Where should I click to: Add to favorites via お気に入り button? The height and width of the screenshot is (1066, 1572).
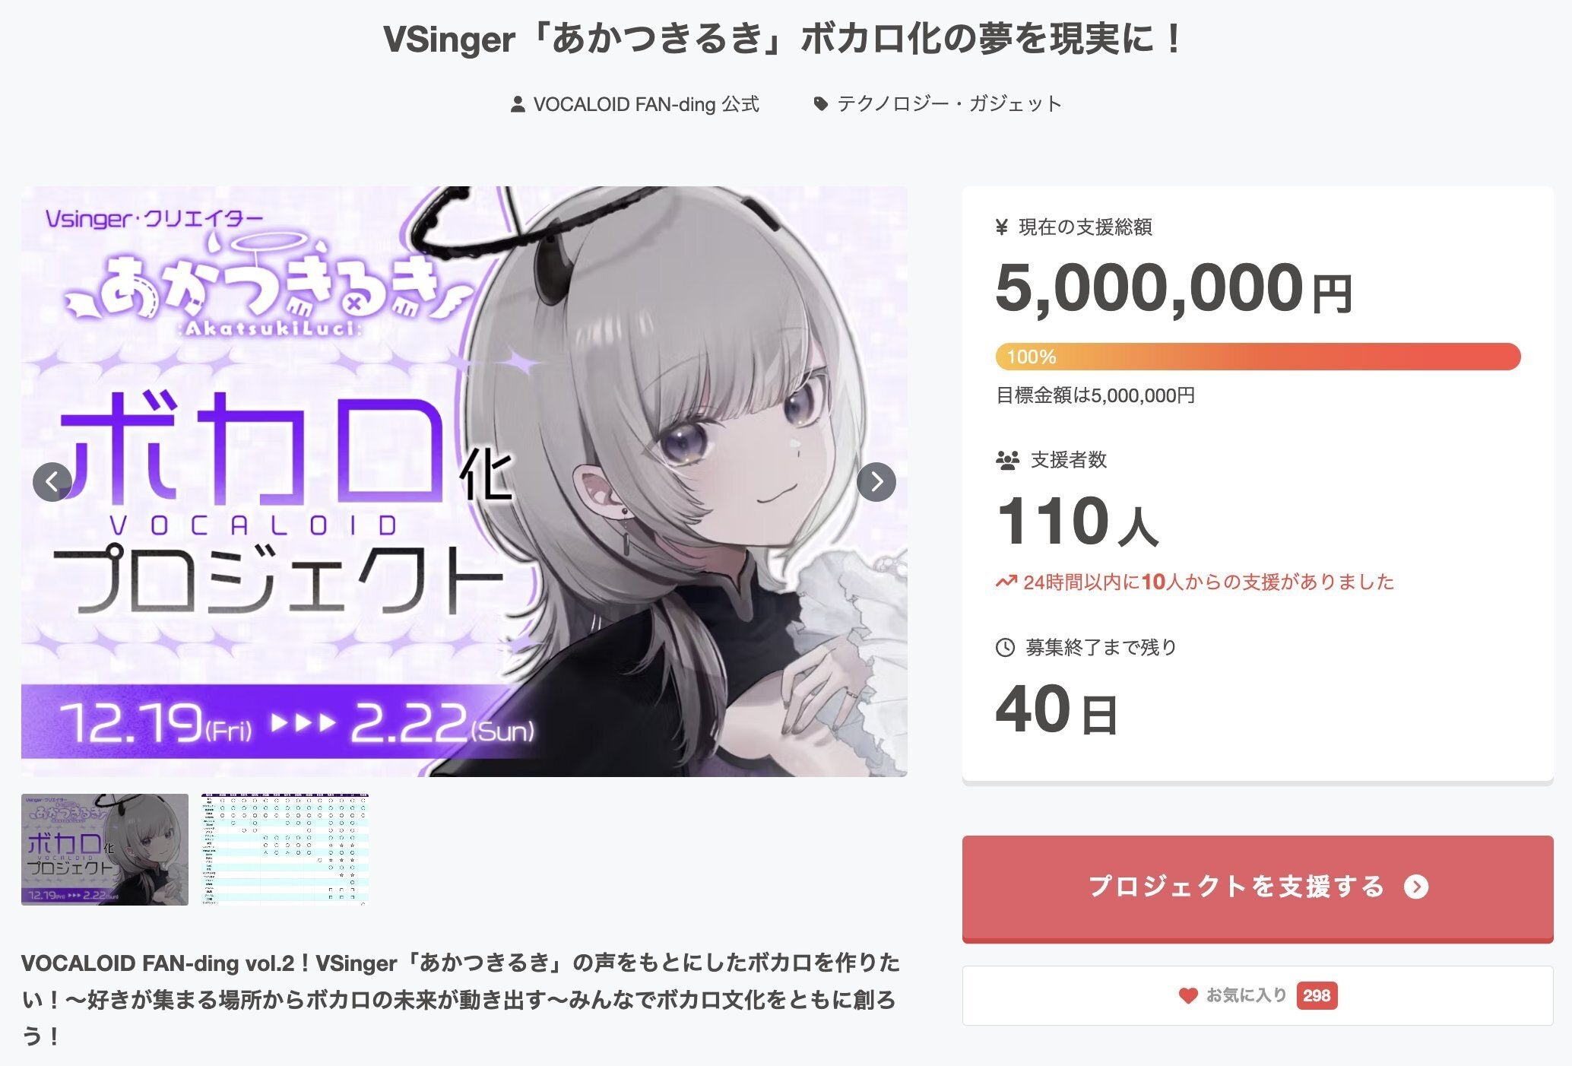[x=1257, y=995]
